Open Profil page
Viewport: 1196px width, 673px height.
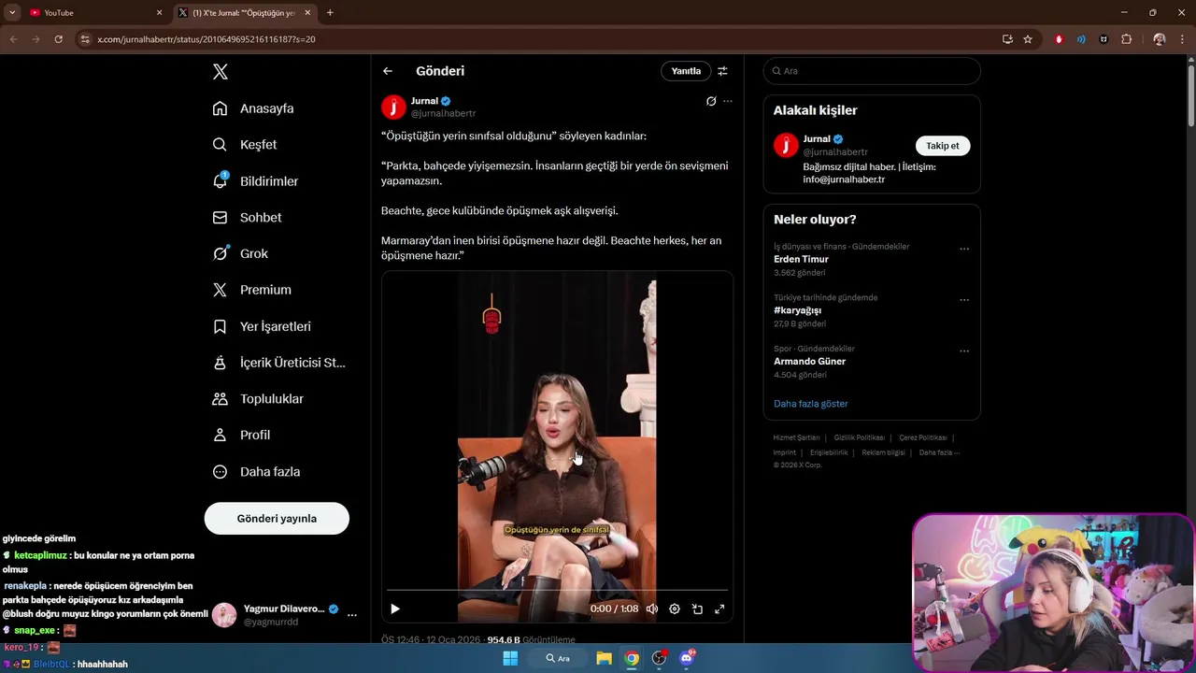[x=241, y=435]
